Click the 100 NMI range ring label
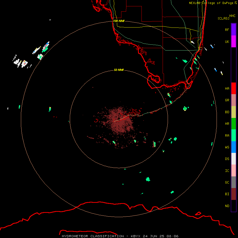This screenshot has height=238, width=238. pyautogui.click(x=119, y=21)
